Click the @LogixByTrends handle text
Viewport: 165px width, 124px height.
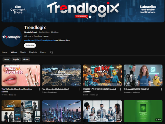tap(30, 32)
